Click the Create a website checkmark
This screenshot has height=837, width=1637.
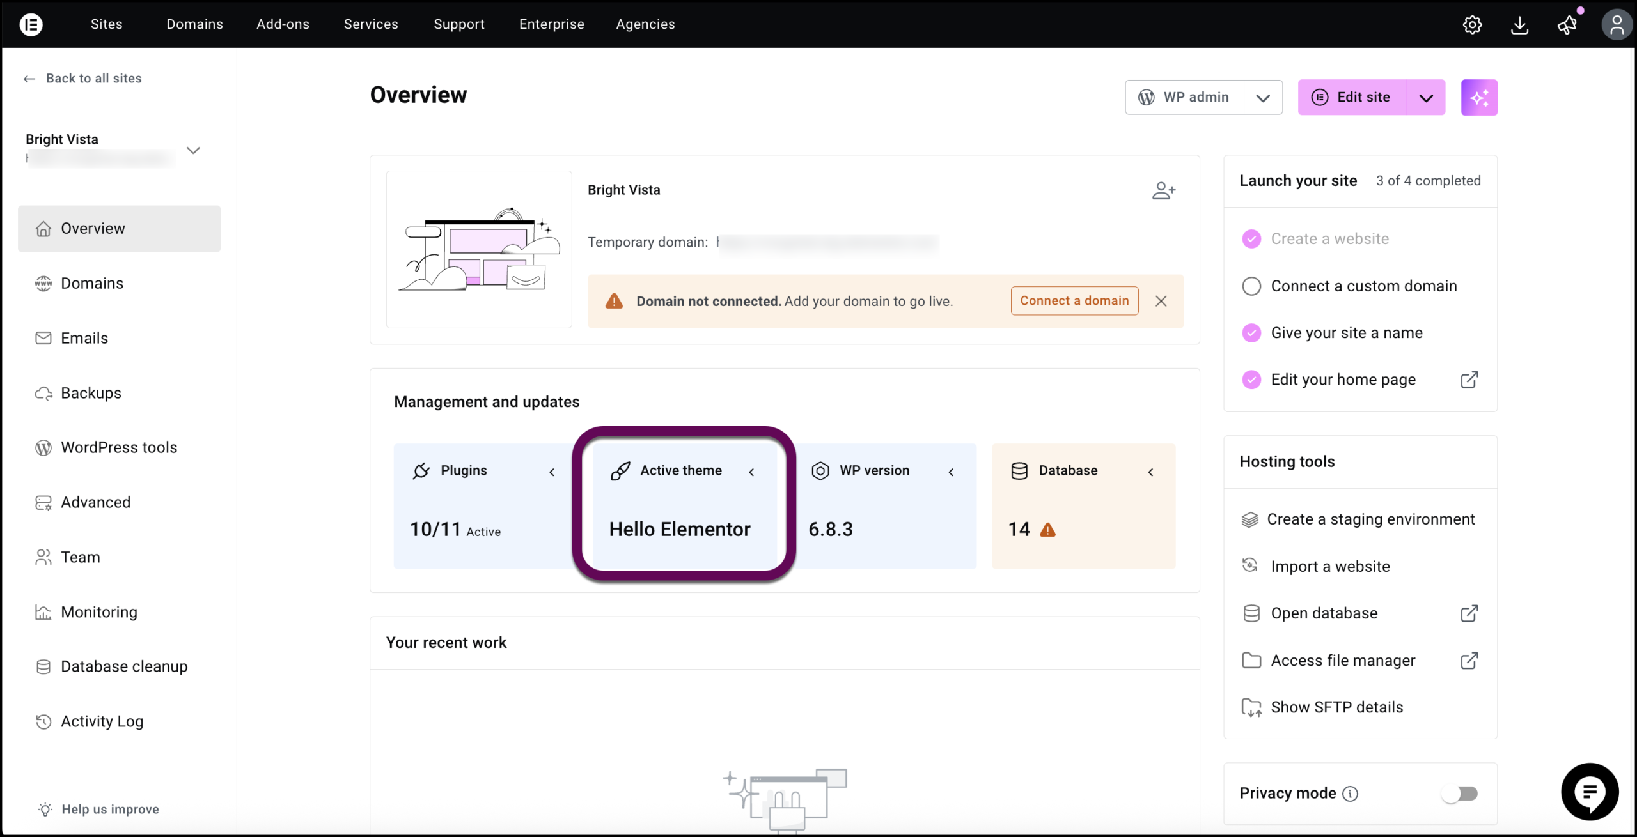(1251, 239)
